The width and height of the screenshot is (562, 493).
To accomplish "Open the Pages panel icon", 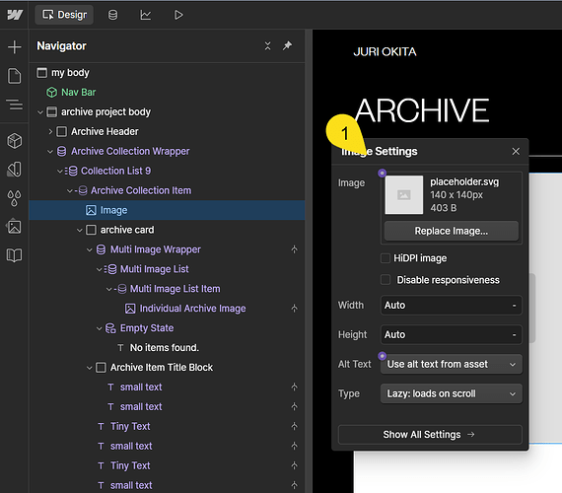I will (15, 76).
